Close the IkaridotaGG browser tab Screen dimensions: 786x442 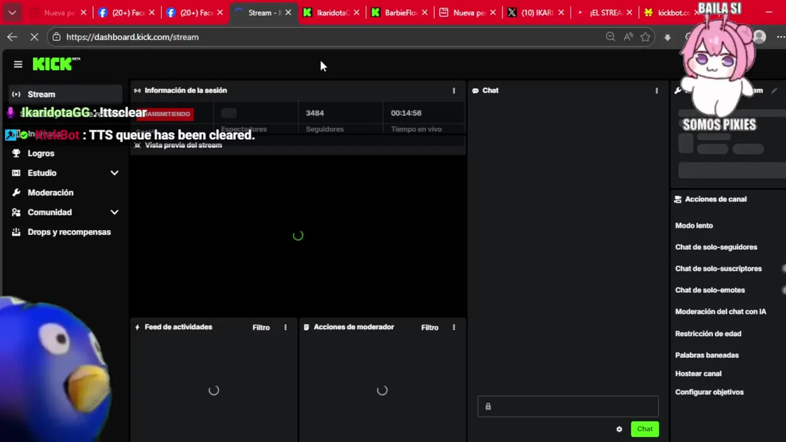tap(356, 12)
